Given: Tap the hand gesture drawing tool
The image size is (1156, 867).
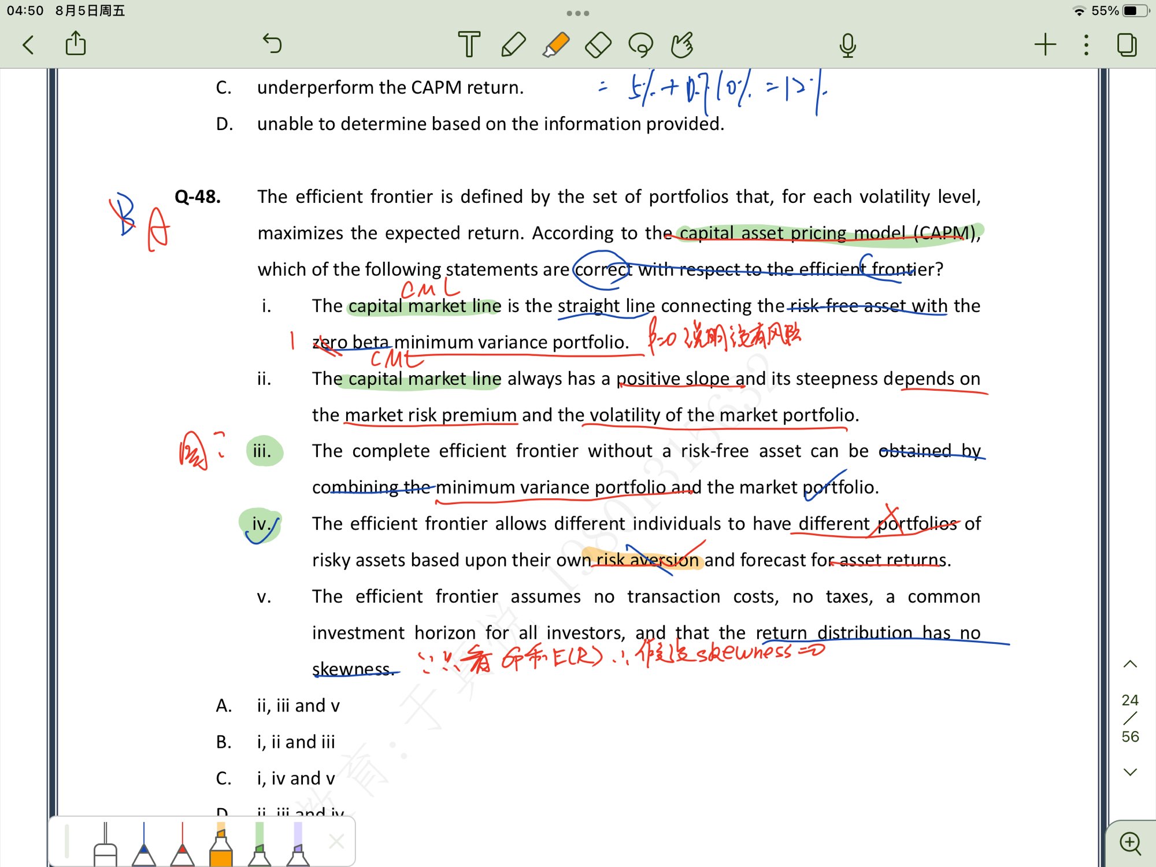Looking at the screenshot, I should 682,45.
